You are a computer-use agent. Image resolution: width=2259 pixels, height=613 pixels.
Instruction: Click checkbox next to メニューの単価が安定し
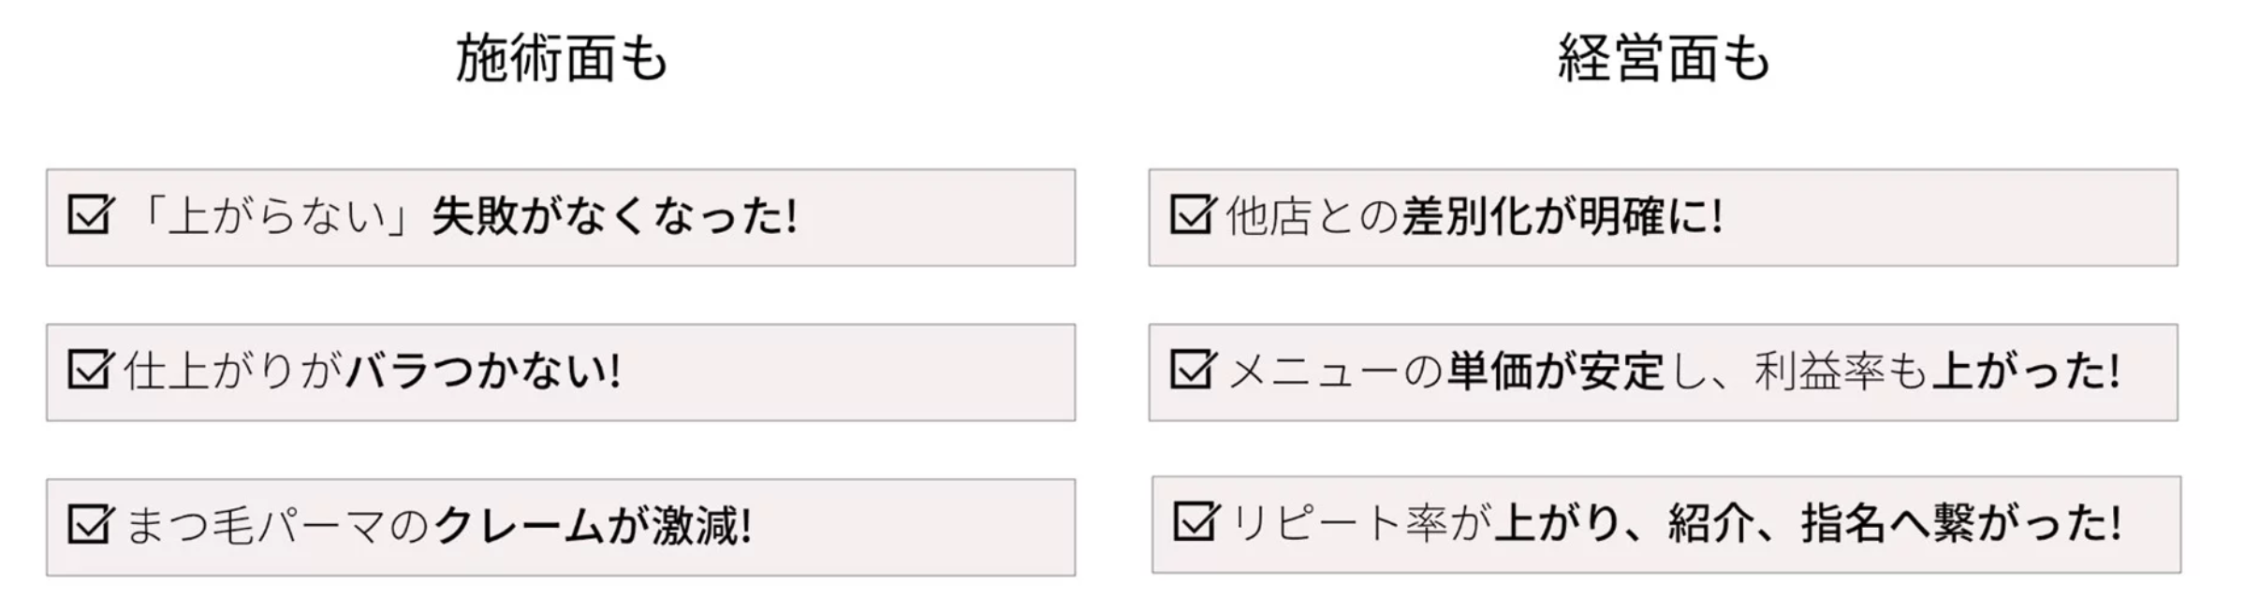point(1194,370)
